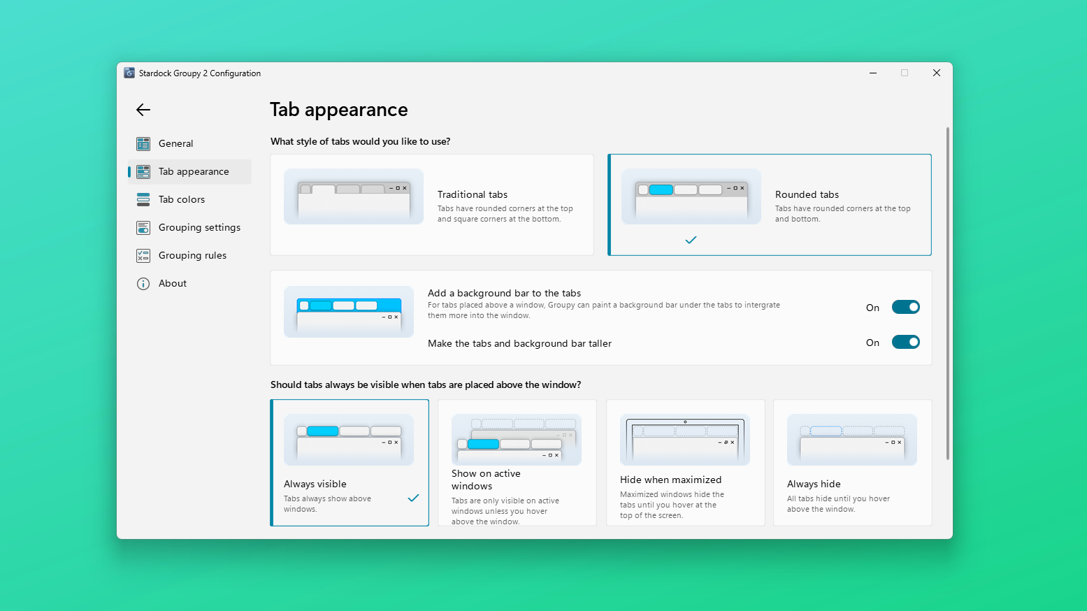Click the Tab colors sidebar icon
The width and height of the screenshot is (1087, 611).
coord(143,200)
